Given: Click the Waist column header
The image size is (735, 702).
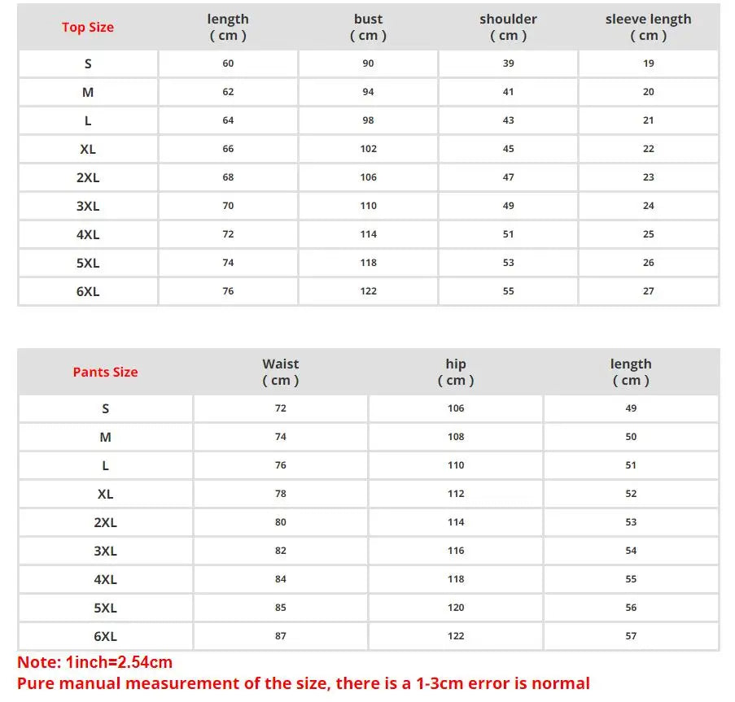Looking at the screenshot, I should (x=280, y=372).
